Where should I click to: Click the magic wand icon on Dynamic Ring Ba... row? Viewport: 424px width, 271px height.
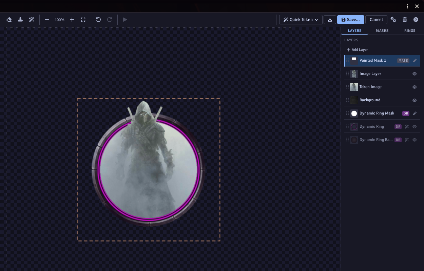point(407,140)
